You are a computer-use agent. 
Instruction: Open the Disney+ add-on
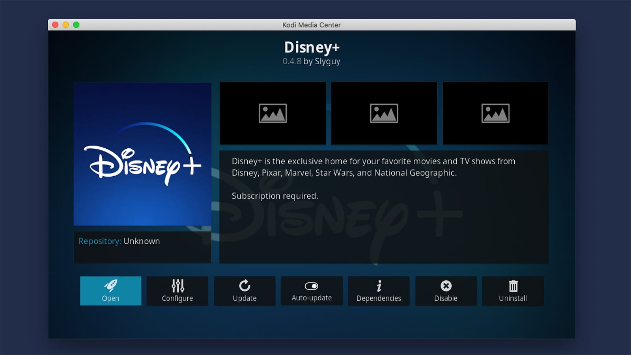pyautogui.click(x=110, y=291)
